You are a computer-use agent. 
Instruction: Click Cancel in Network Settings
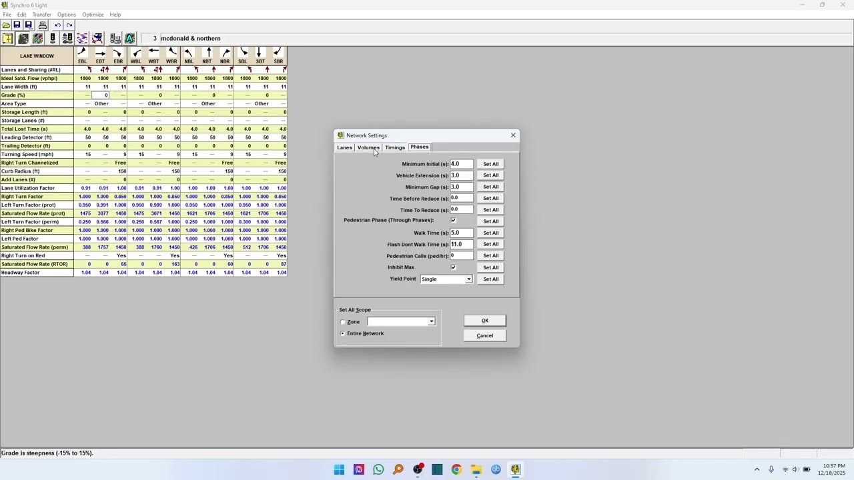[x=485, y=335]
